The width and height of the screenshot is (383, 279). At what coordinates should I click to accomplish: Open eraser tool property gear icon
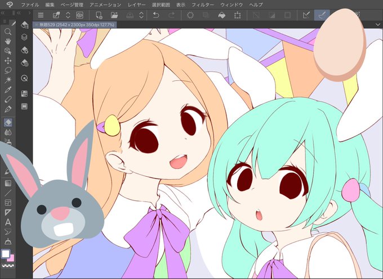[24, 50]
